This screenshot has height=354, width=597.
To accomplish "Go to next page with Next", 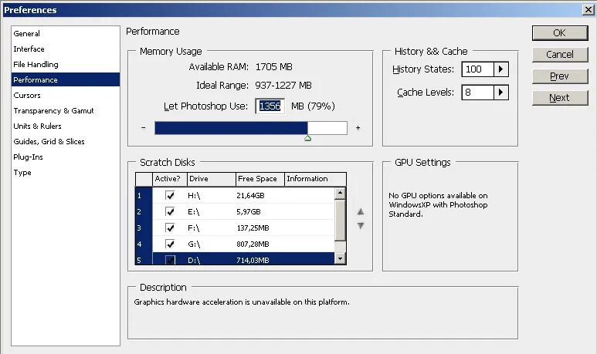I will coord(560,98).
